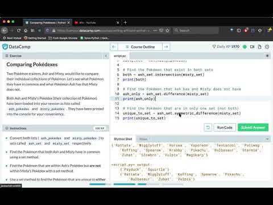Close the Comparing Pokédexes tab

(x=69, y=23)
